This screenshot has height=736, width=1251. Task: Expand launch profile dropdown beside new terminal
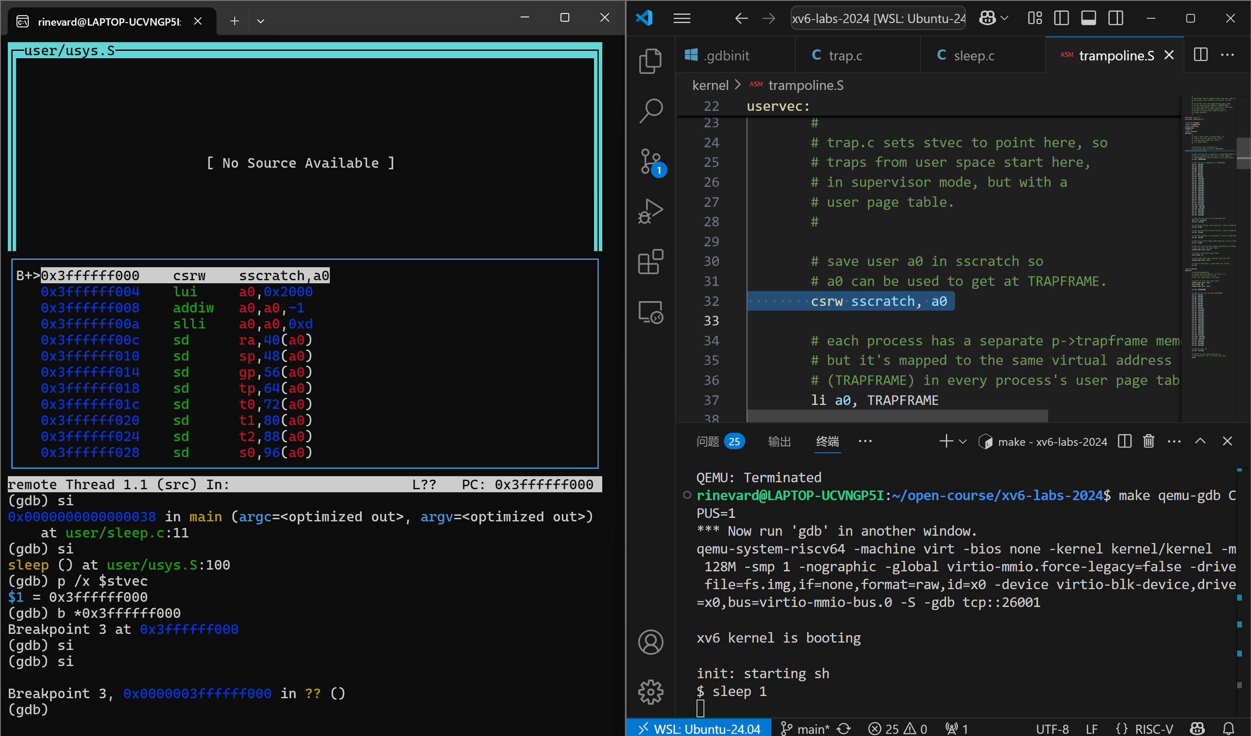tap(963, 441)
